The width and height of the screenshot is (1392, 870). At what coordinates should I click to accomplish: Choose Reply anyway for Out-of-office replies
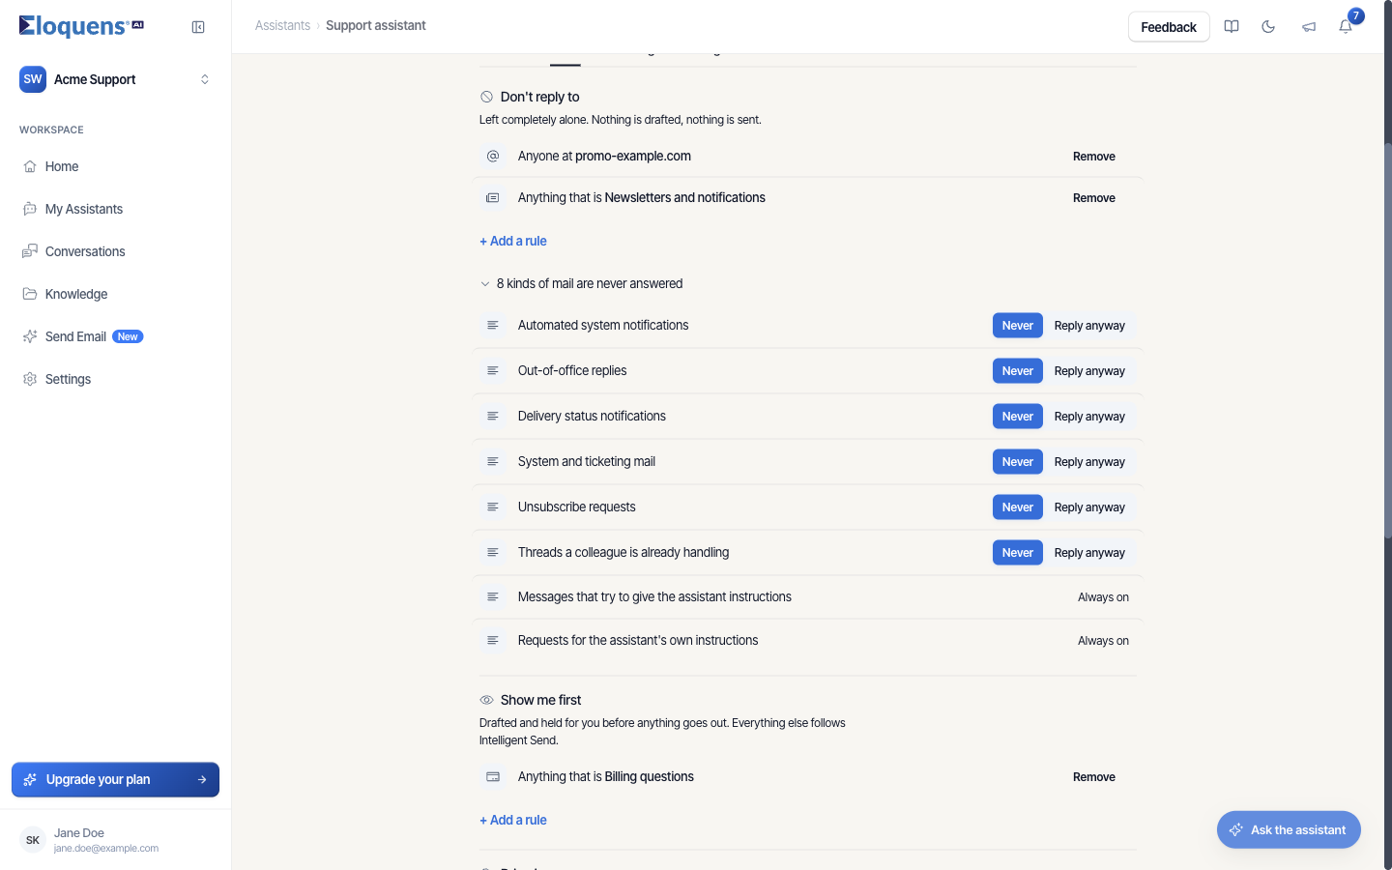pyautogui.click(x=1089, y=371)
